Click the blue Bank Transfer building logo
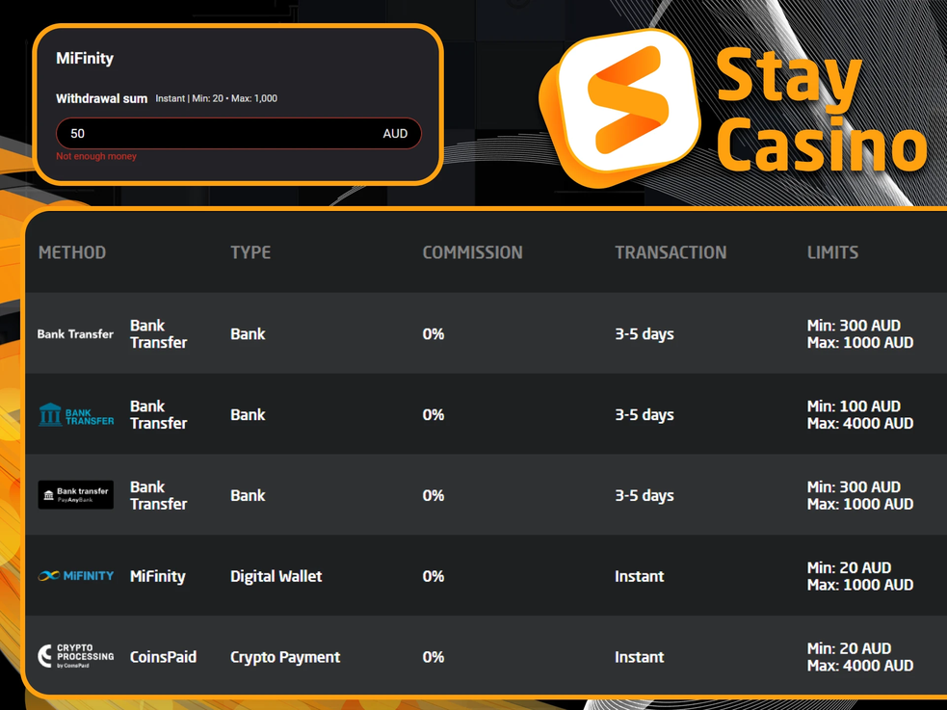 tap(76, 415)
